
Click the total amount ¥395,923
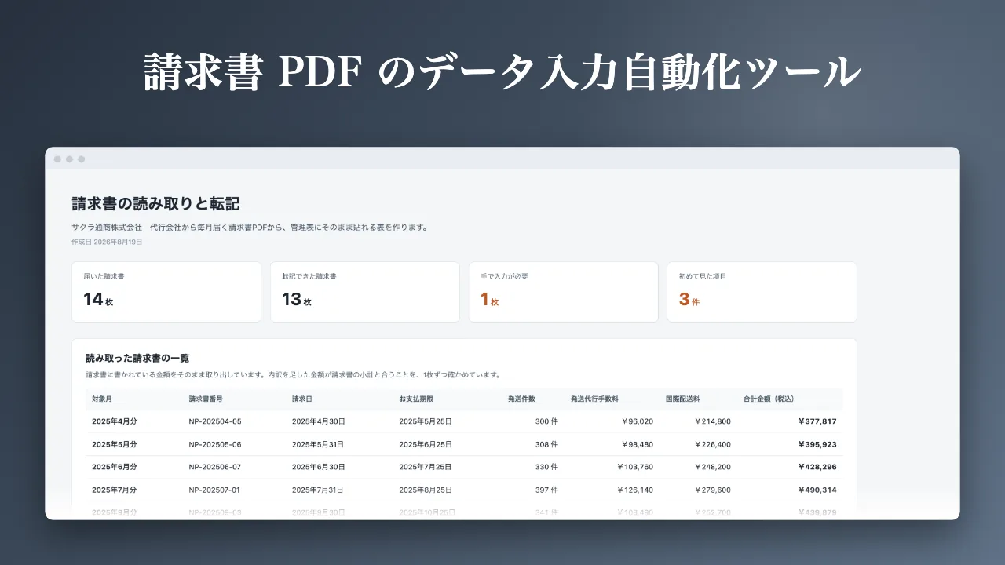click(x=817, y=444)
